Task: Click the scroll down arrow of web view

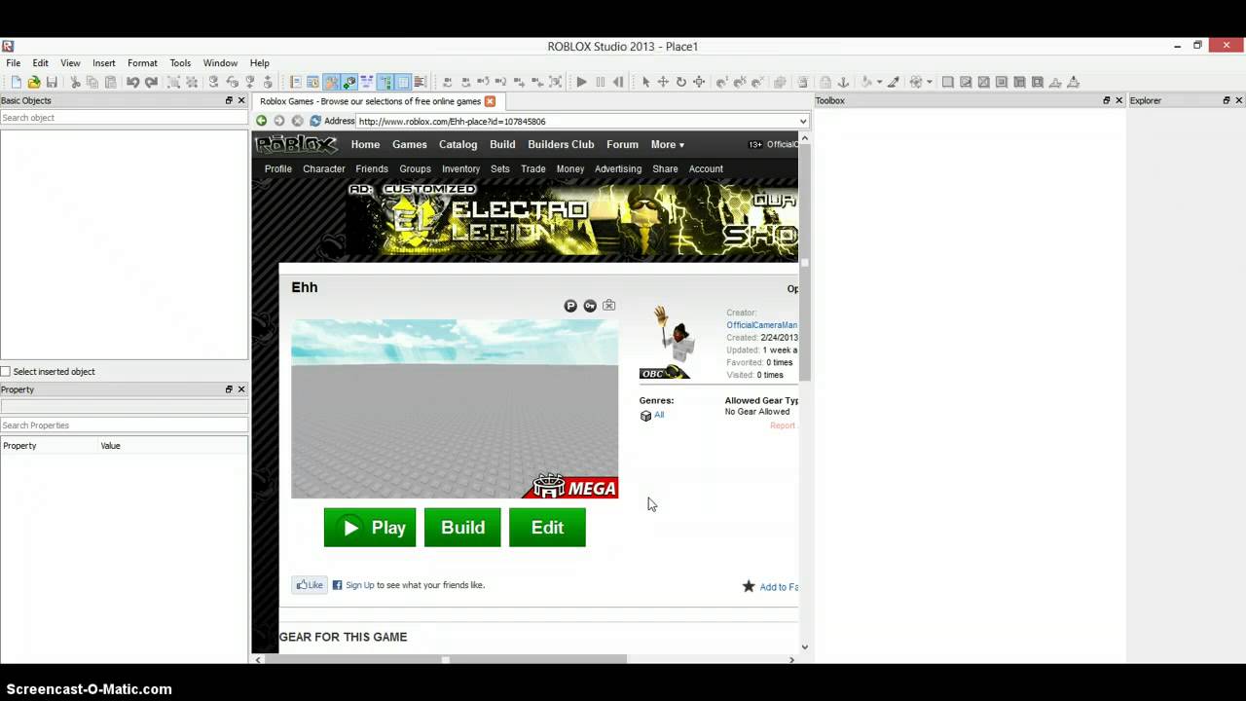Action: tap(805, 646)
